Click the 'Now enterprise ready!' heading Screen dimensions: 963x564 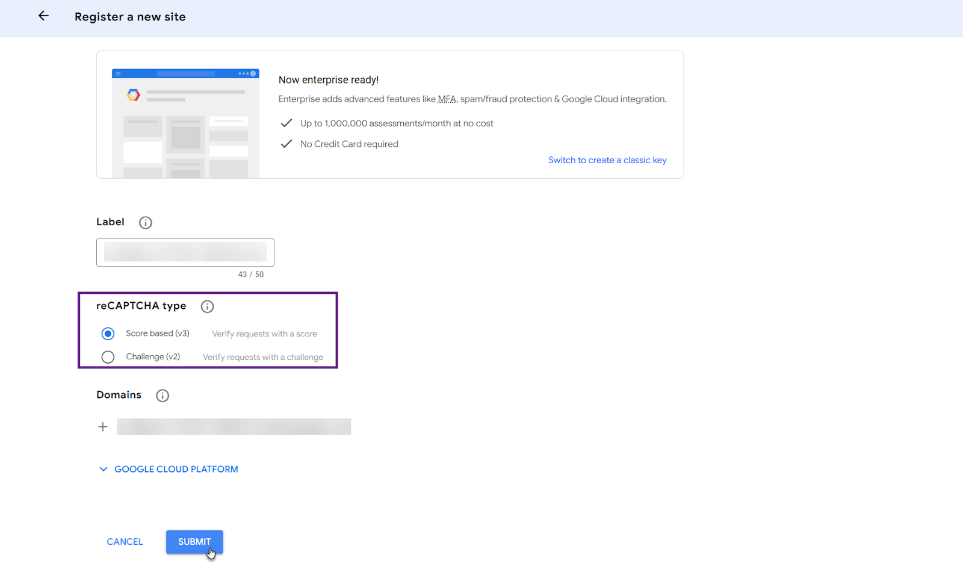[x=329, y=80]
